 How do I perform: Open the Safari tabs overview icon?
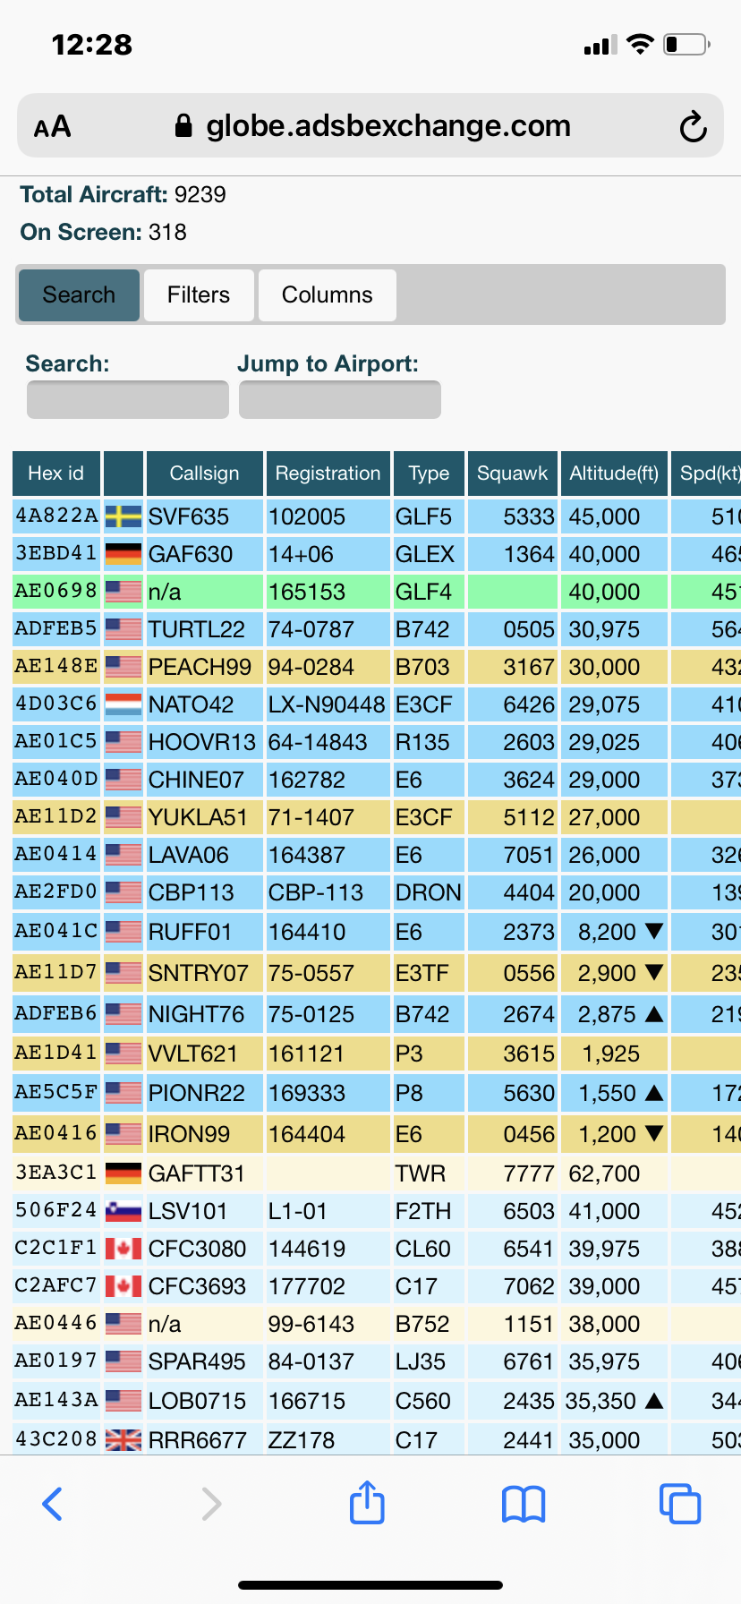click(680, 1504)
